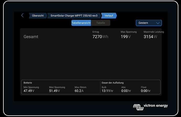
Task: Click the chevron arrow in the Gestern dropdown
Action: point(158,23)
